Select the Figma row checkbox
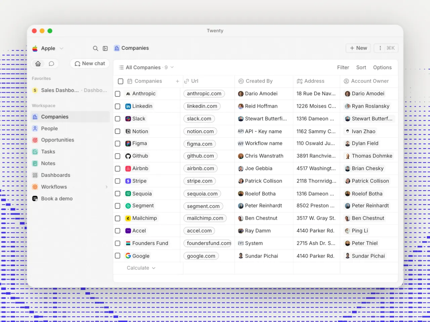Image resolution: width=430 pixels, height=322 pixels. [x=118, y=144]
